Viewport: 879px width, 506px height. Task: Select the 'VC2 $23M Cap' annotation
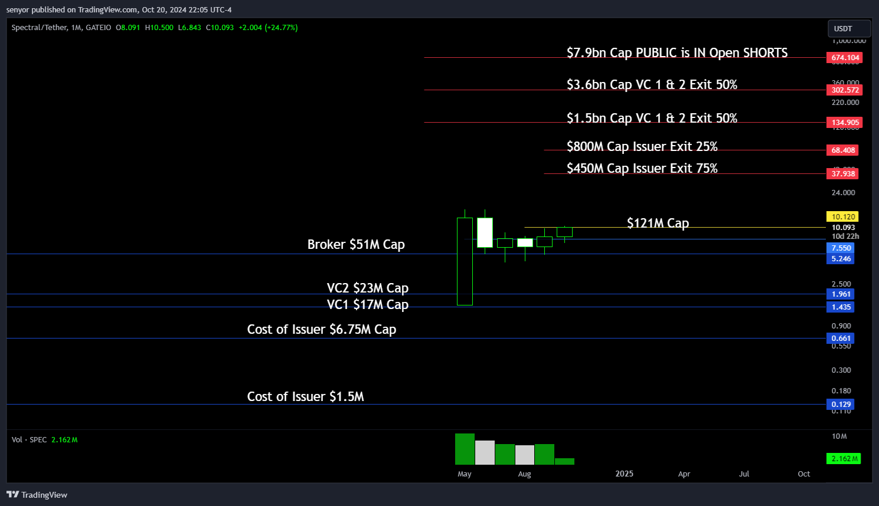point(368,288)
